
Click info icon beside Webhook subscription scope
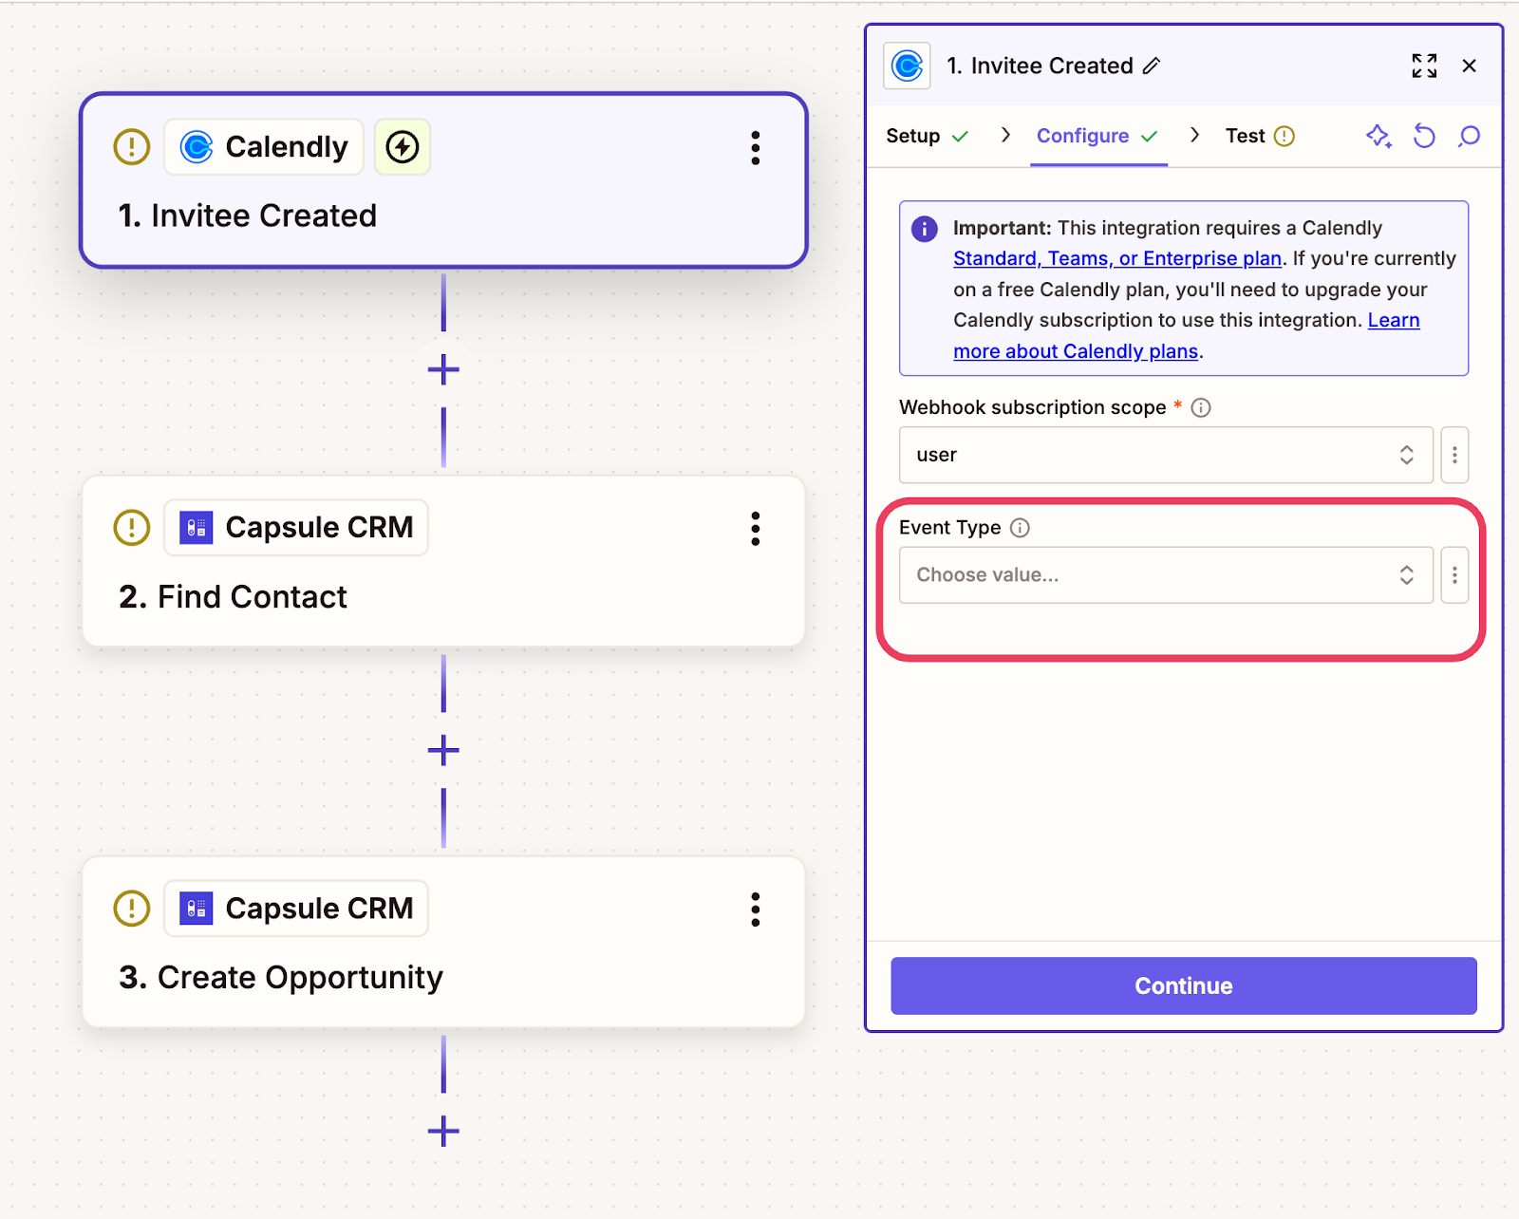pyautogui.click(x=1201, y=408)
